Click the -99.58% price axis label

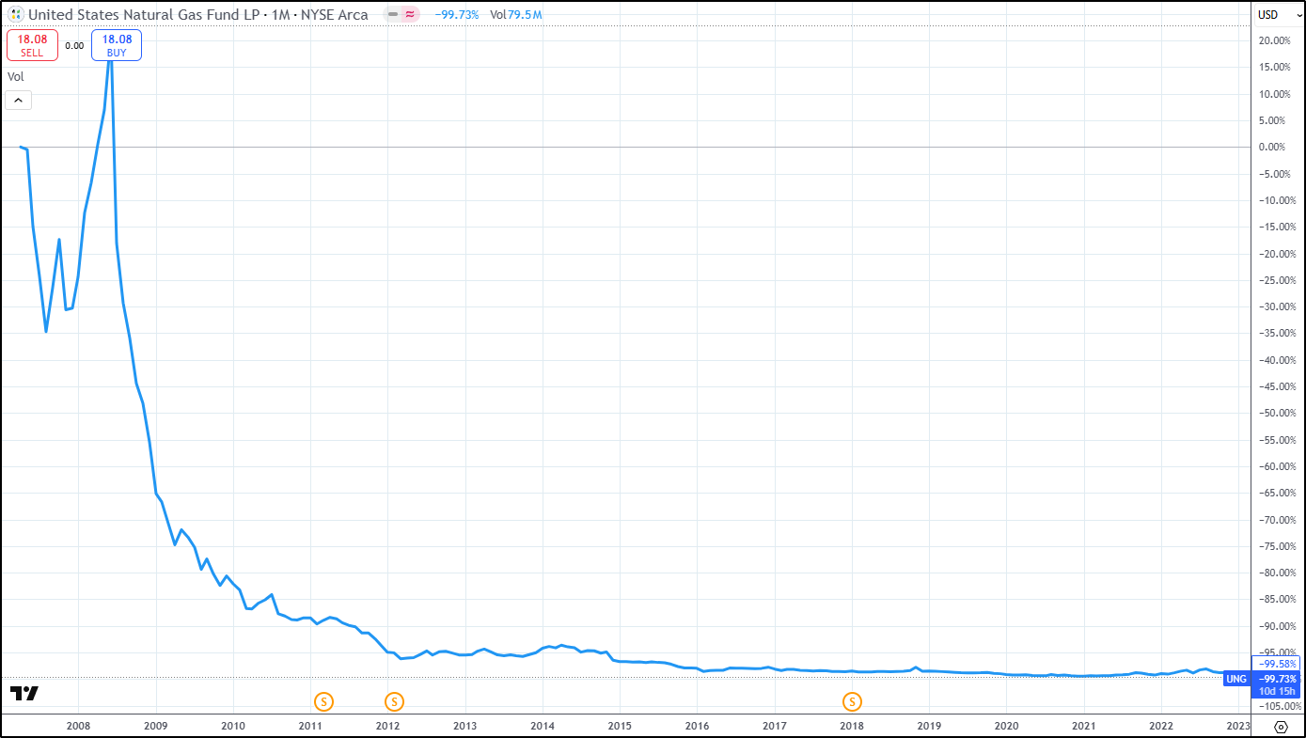[1278, 663]
